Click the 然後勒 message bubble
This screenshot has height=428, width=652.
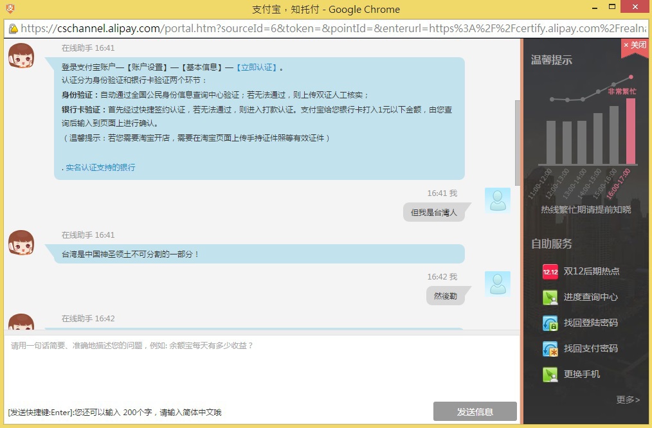pos(446,296)
